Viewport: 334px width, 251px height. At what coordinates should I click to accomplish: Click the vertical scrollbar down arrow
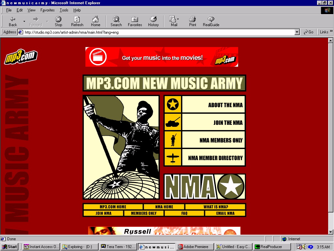click(330, 232)
